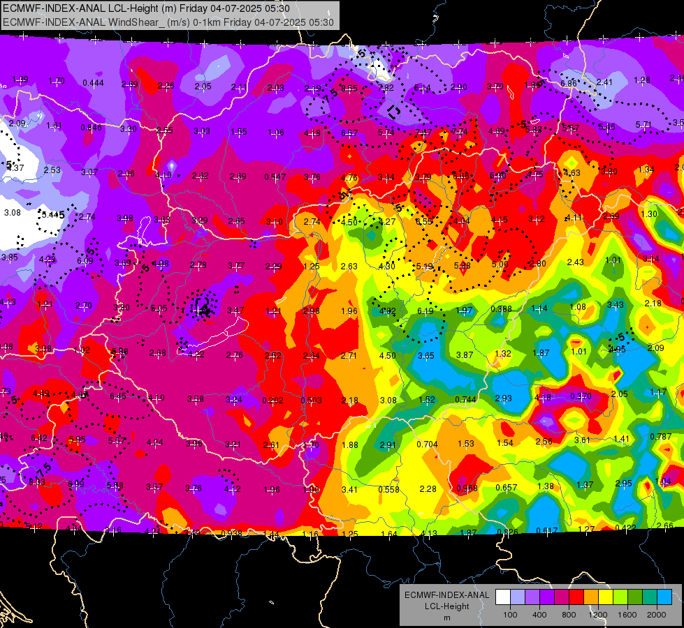Click the wind shear value 0.422

pyautogui.click(x=625, y=528)
